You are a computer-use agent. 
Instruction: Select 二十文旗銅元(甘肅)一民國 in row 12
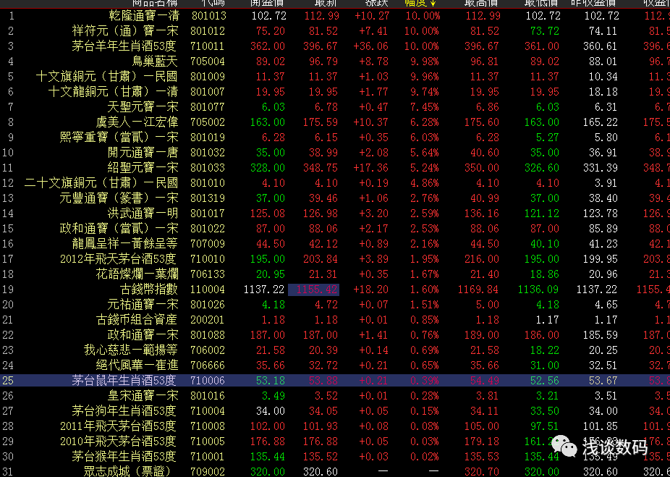pos(101,183)
